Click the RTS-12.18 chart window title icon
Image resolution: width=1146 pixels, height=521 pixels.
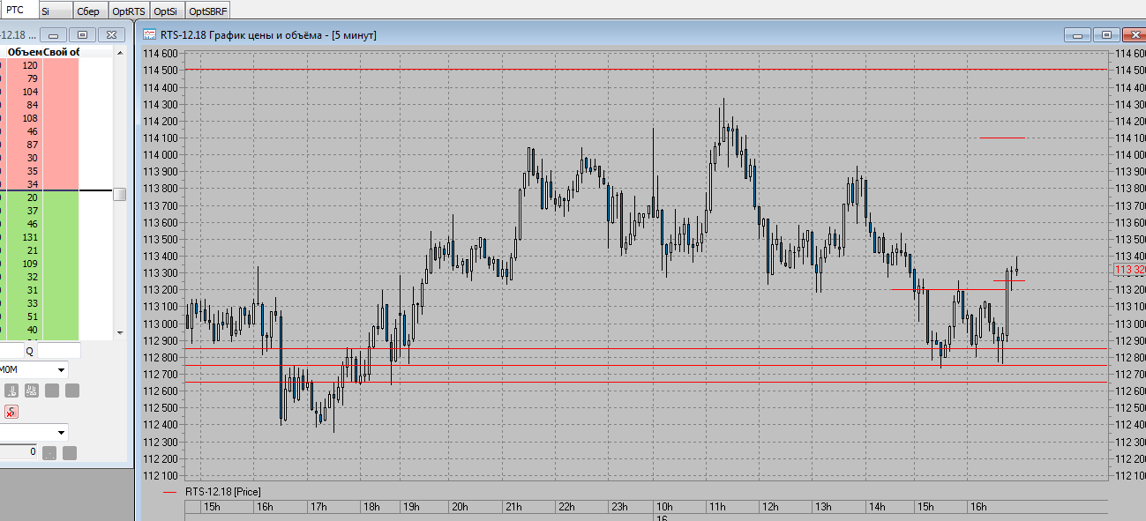coord(150,35)
